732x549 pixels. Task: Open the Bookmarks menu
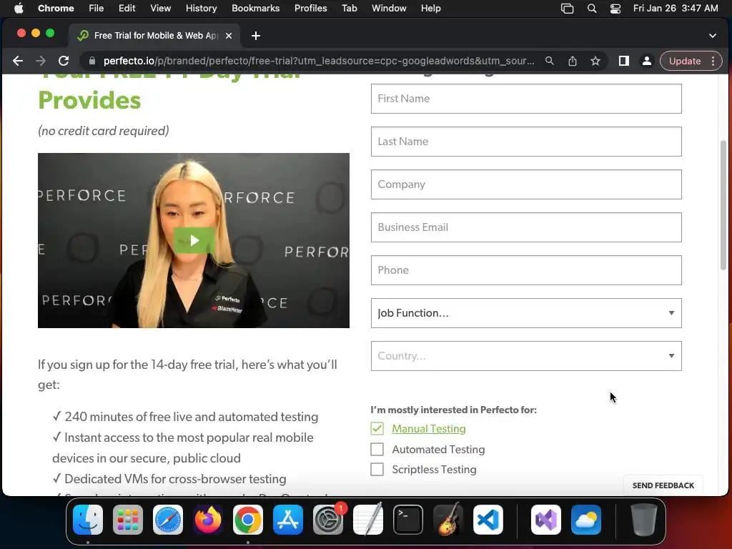[x=255, y=9]
